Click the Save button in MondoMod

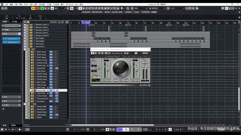(x=145, y=56)
